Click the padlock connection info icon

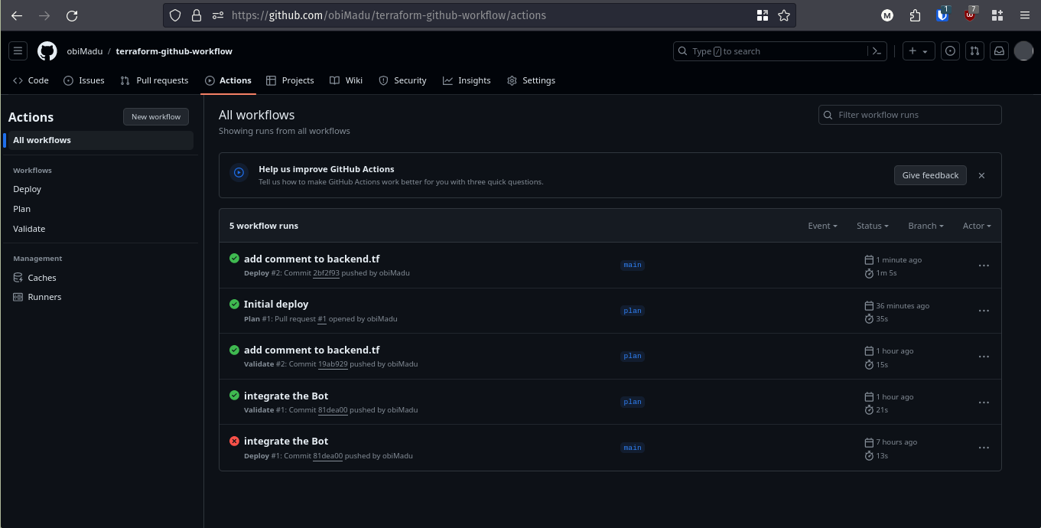coord(197,15)
